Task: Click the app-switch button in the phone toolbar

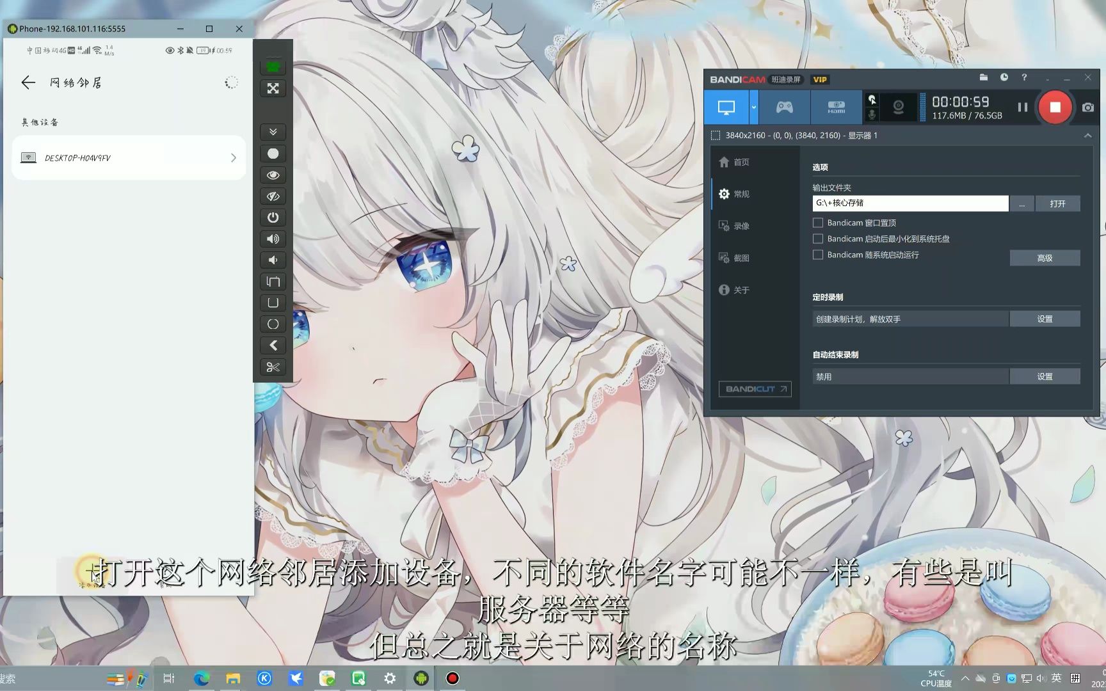Action: (273, 282)
